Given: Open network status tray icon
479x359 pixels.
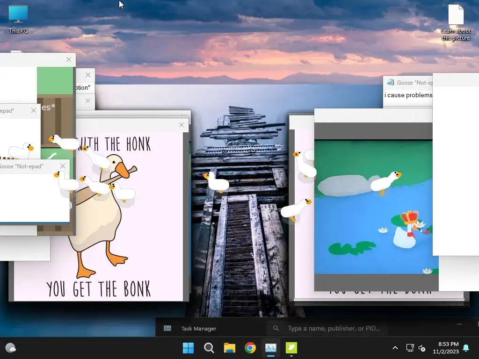Looking at the screenshot, I should click(410, 348).
